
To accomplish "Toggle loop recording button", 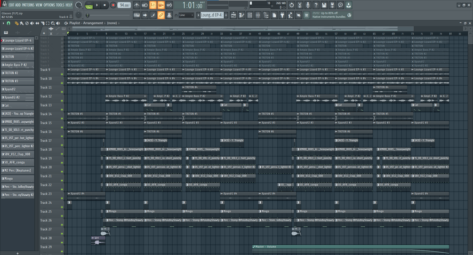I will pyautogui.click(x=169, y=5).
